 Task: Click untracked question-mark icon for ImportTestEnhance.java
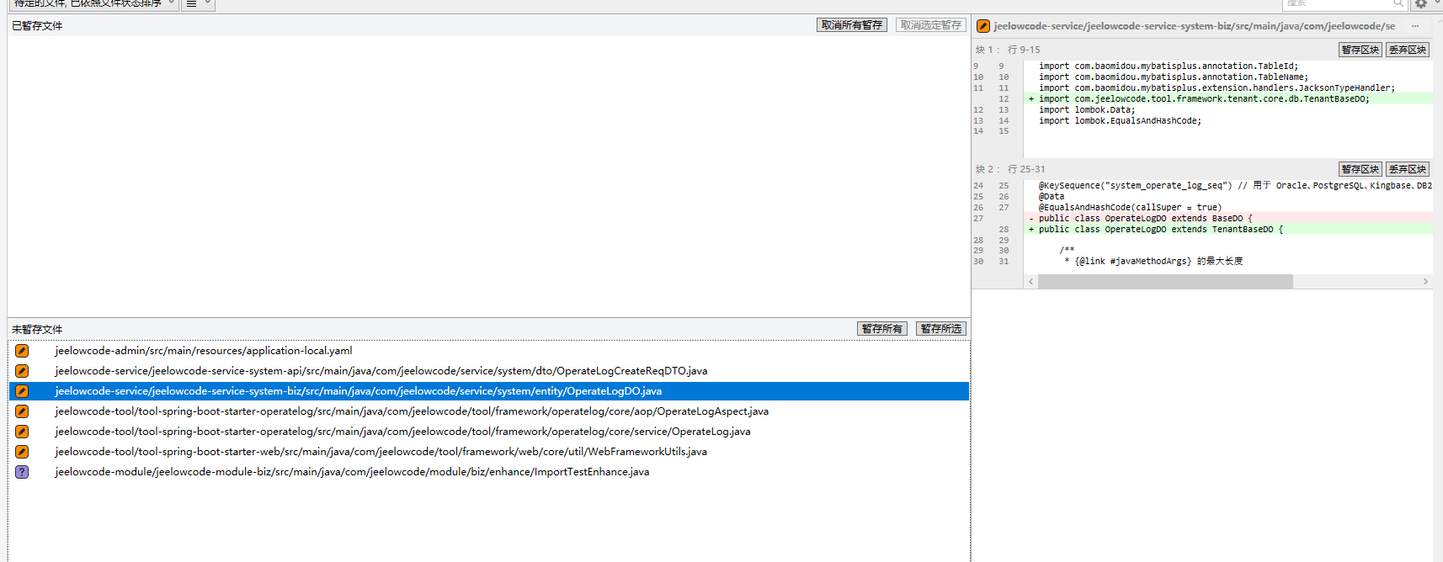[22, 472]
